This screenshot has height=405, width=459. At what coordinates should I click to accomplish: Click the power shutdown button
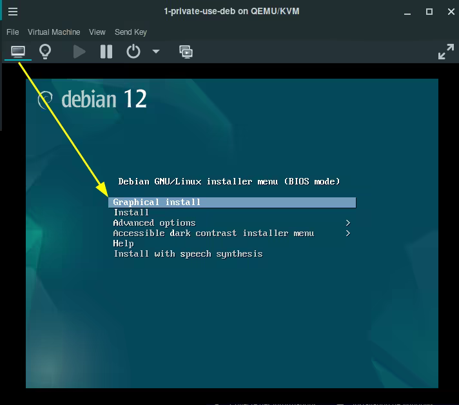[133, 52]
